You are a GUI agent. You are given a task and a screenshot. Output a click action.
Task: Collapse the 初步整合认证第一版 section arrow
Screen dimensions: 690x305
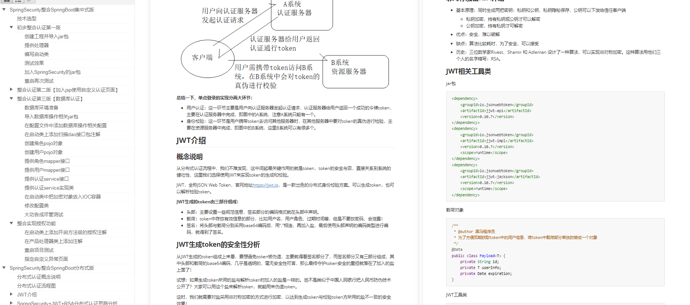[x=12, y=27]
